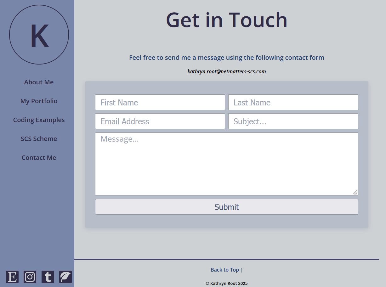The height and width of the screenshot is (287, 386).
Task: Open My Portfolio from the sidebar
Action: click(x=39, y=101)
